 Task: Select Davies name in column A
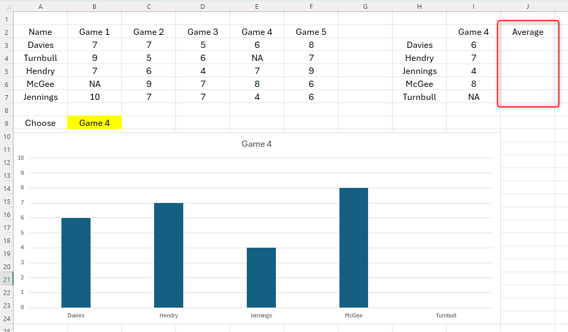(40, 45)
